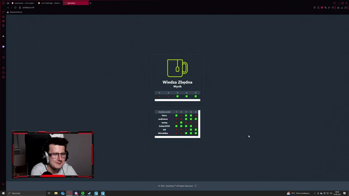349x196 pixels.
Task: Click question 3 green result checkmark
Action: tap(177, 96)
